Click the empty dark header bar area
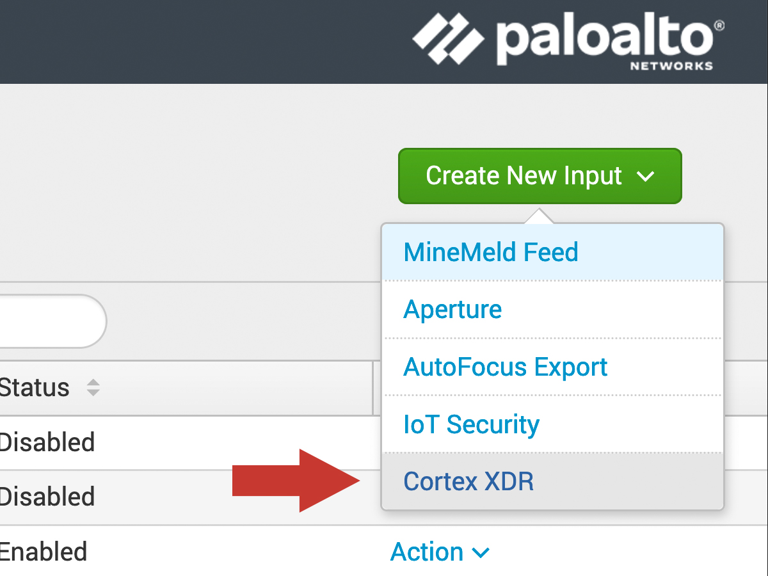This screenshot has width=768, height=576. pos(192,42)
